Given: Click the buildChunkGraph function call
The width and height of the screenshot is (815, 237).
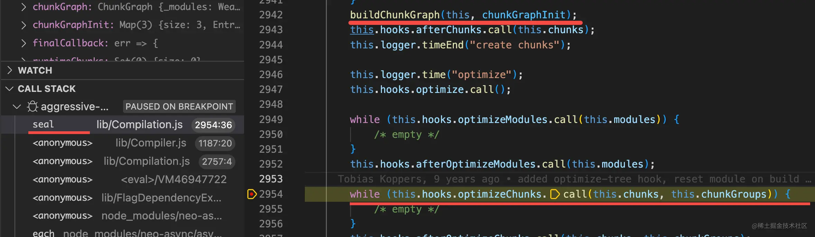Looking at the screenshot, I should click(x=395, y=15).
